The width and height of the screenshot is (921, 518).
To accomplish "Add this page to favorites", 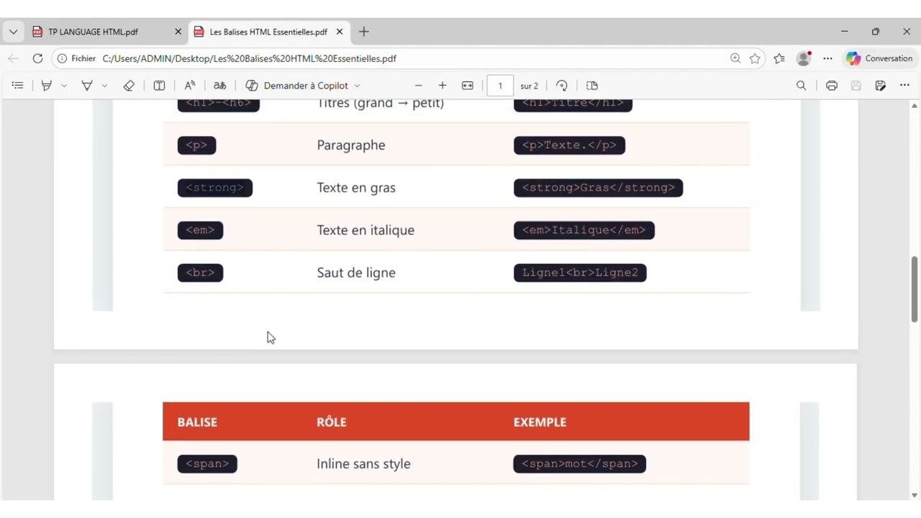I will [755, 58].
